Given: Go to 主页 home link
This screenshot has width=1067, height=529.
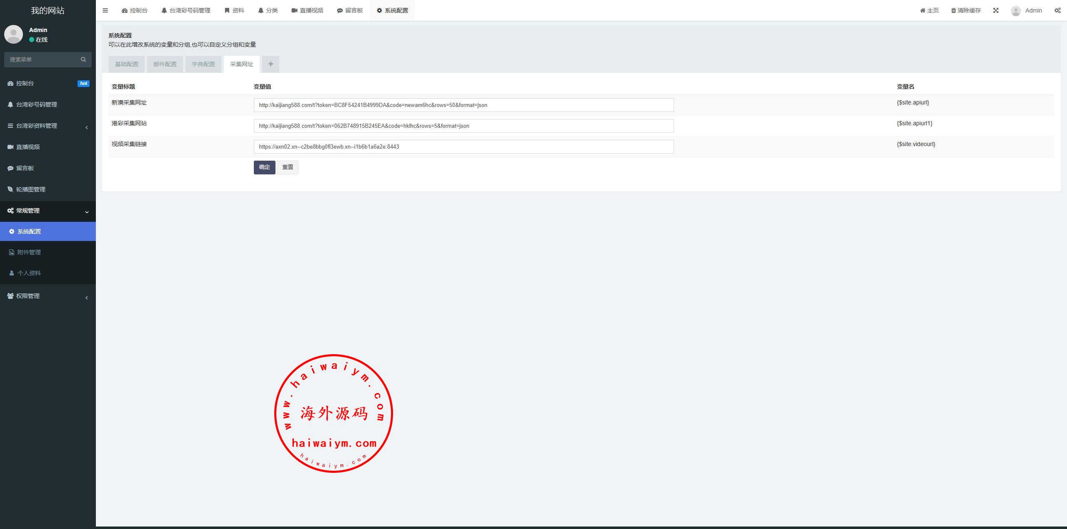Looking at the screenshot, I should click(x=929, y=10).
